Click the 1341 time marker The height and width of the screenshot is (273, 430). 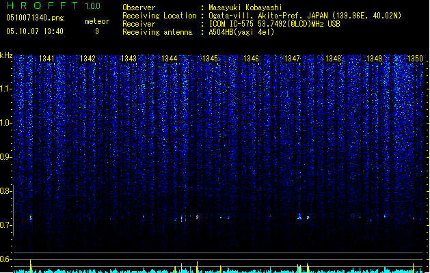[x=46, y=59]
